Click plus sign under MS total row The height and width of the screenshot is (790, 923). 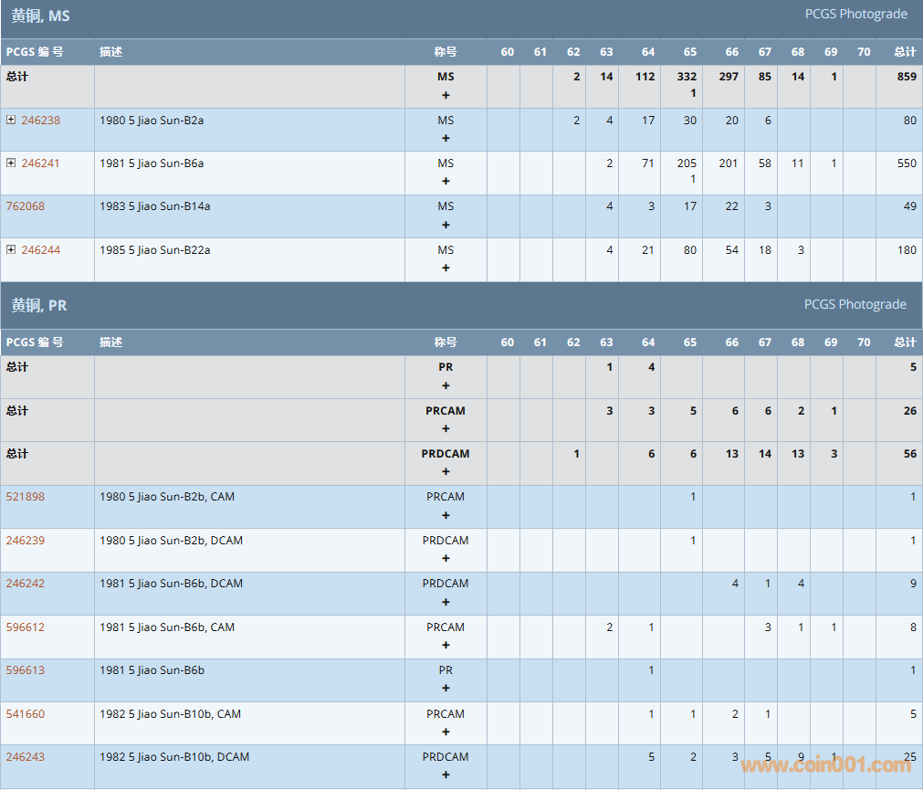click(x=446, y=95)
